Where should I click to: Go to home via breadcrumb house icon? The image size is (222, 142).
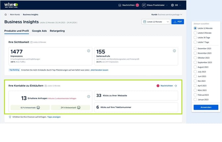6,15
